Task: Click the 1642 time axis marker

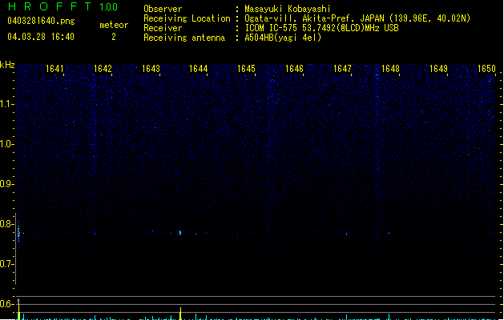Action: point(103,69)
